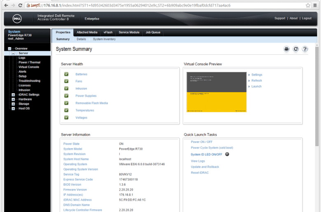Select the Summary sub-tab
321x212 pixels.
pyautogui.click(x=63, y=39)
